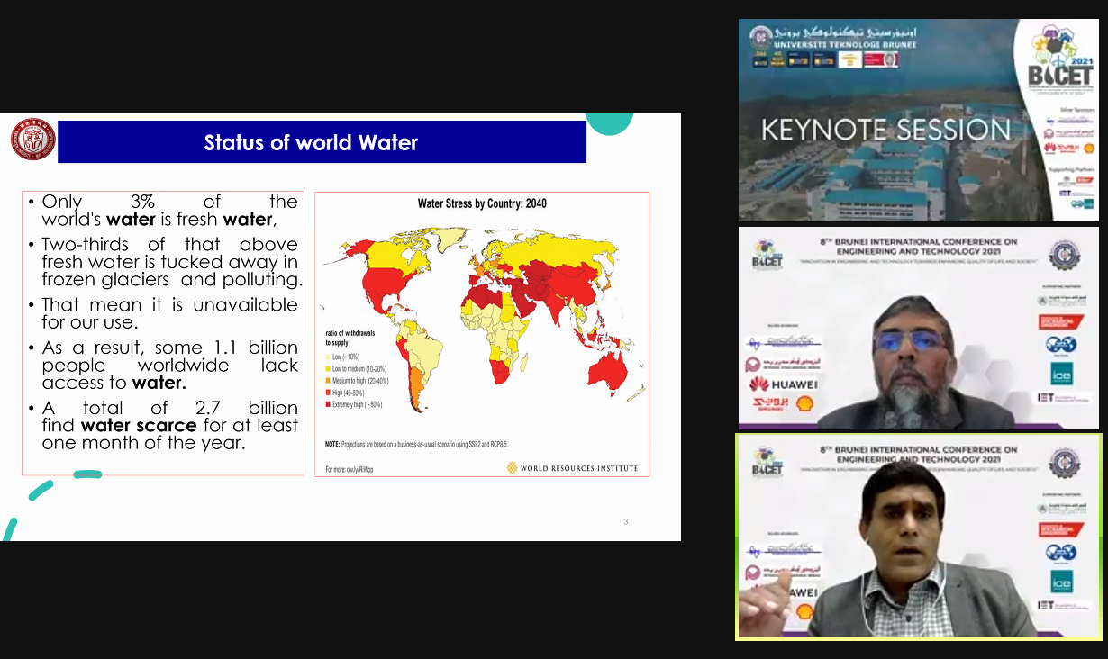This screenshot has height=659, width=1108.
Task: Click the slide page number 3
Action: click(x=626, y=522)
